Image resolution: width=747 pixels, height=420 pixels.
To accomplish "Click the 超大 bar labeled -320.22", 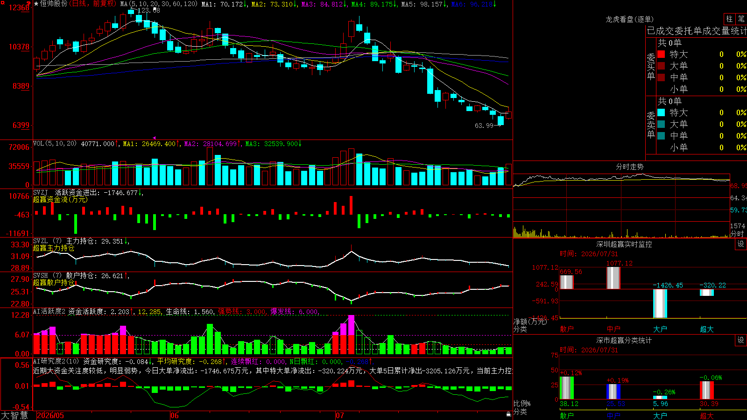I will (706, 293).
